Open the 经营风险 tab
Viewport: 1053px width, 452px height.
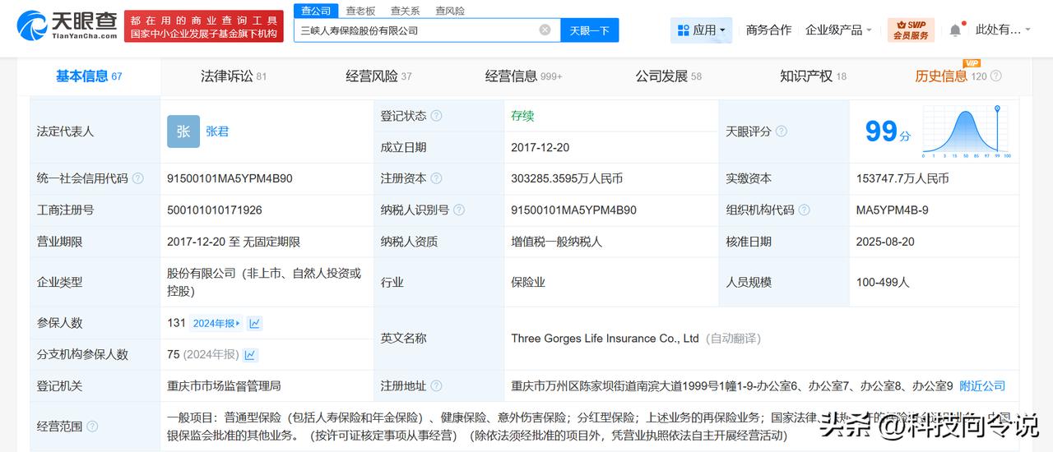378,76
